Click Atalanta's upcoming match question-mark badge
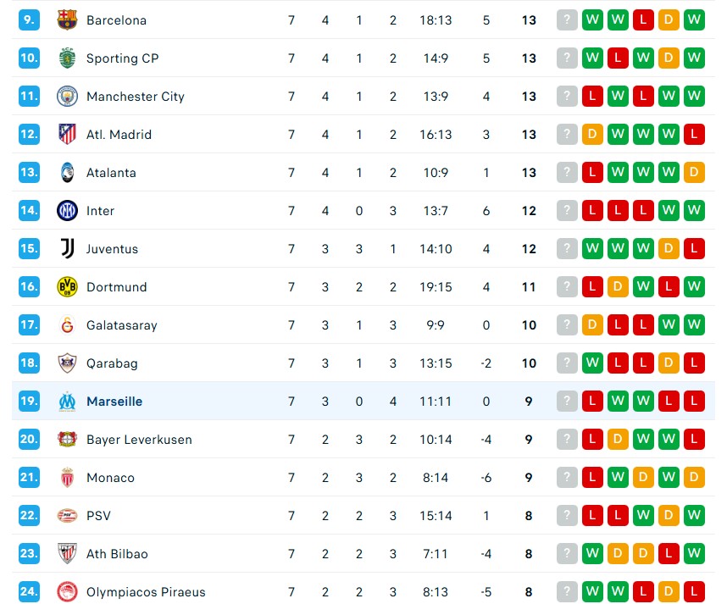727x604 pixels. 567,173
